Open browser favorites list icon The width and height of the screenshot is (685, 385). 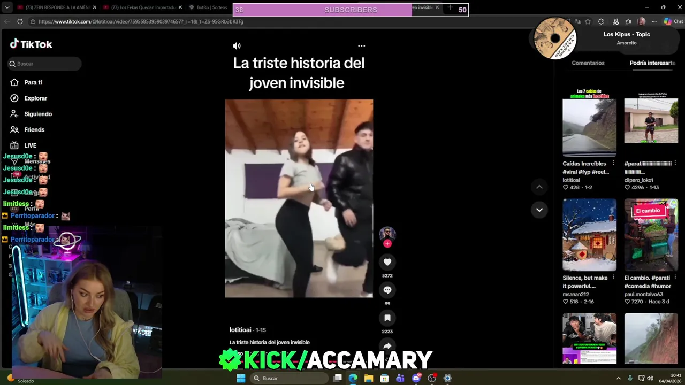[x=628, y=21]
